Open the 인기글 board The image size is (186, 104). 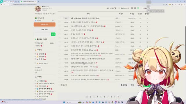coord(38,46)
